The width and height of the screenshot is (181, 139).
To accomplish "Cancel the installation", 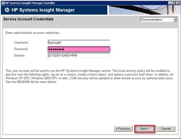I will (166, 129).
